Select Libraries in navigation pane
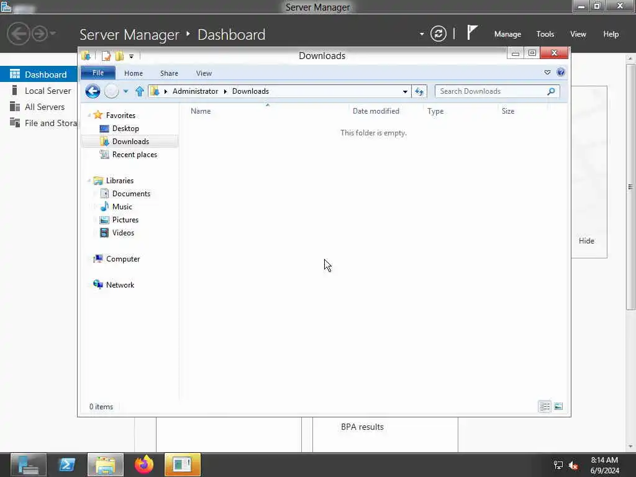636x477 pixels. click(x=120, y=181)
